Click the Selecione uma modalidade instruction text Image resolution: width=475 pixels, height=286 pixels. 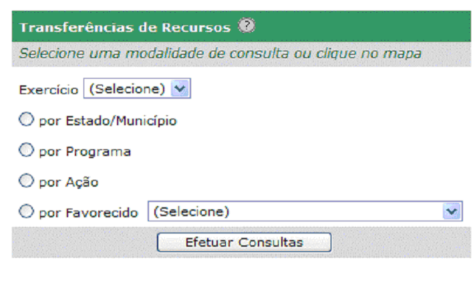tap(220, 53)
